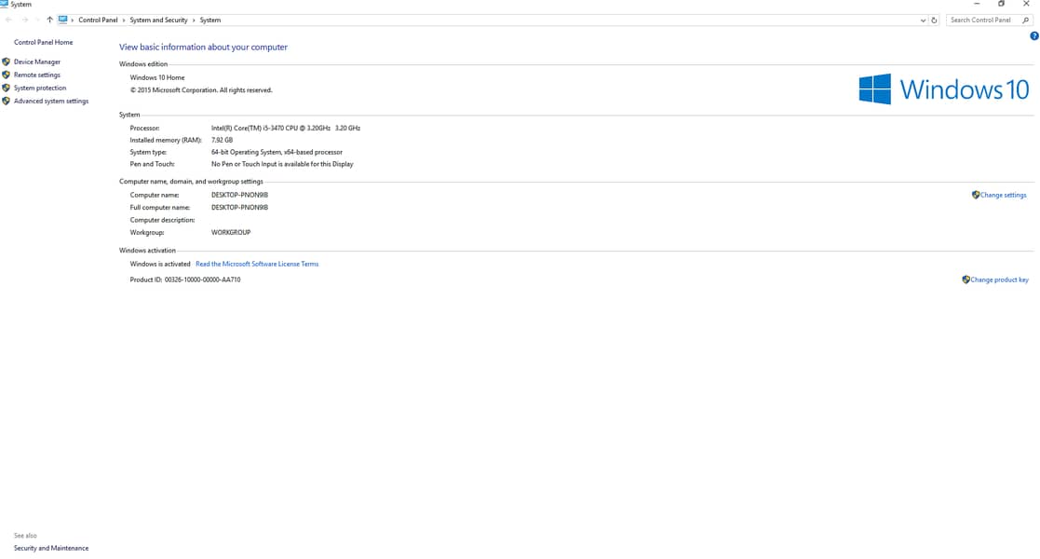Screen dimensions: 1040x559
Task: Click the shield icon beside Change product key
Action: pos(966,279)
